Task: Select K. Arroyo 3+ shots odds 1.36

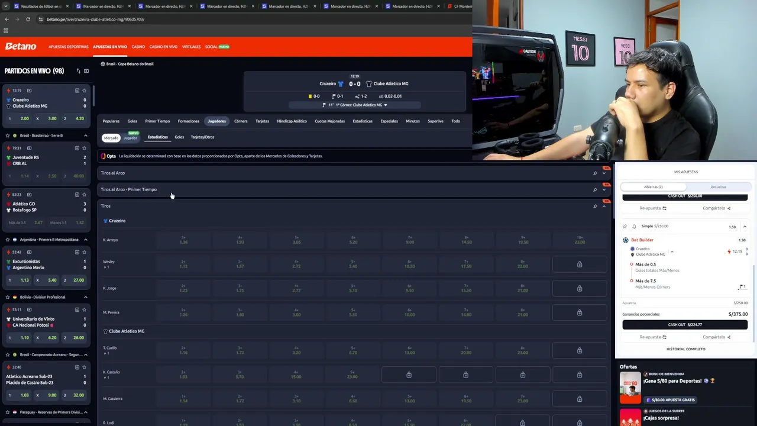Action: coord(183,240)
